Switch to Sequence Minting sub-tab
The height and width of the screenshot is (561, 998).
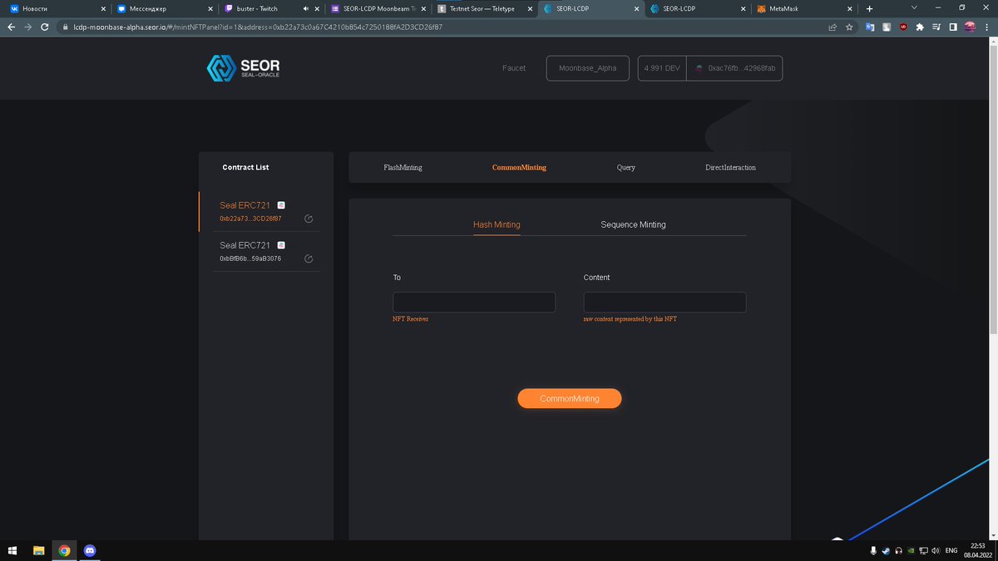[x=633, y=224]
